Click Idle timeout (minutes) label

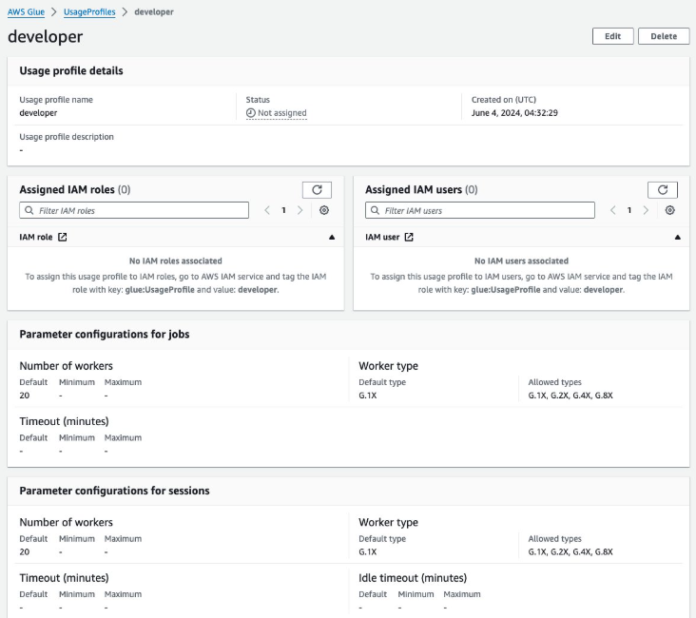[x=413, y=578]
